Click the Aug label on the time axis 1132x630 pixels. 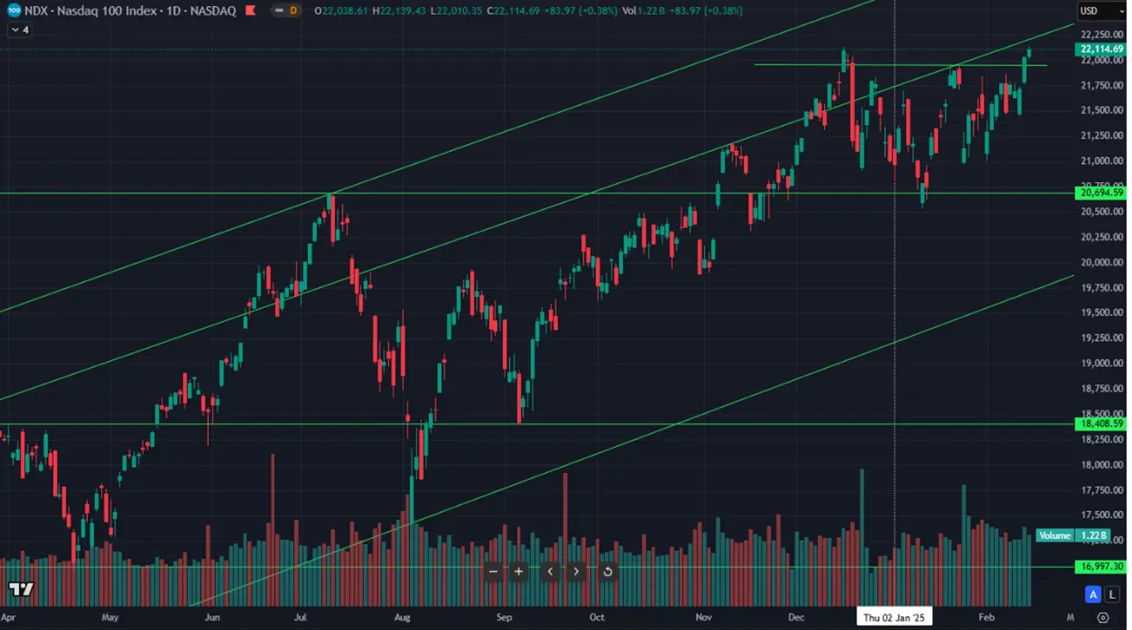point(401,617)
